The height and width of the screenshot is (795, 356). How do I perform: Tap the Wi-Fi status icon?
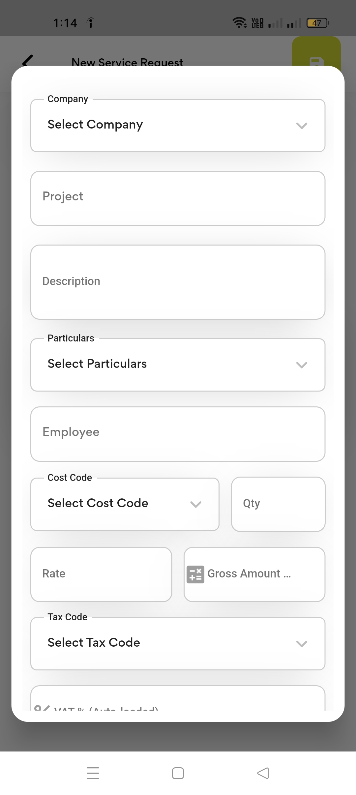point(239,22)
